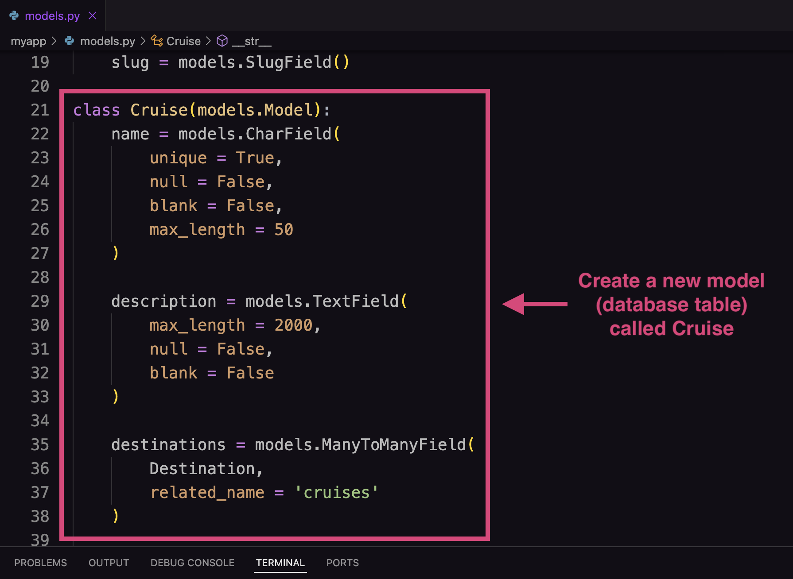Click the __str__ breadcrumb label
Screen dimensions: 793x579
252,41
